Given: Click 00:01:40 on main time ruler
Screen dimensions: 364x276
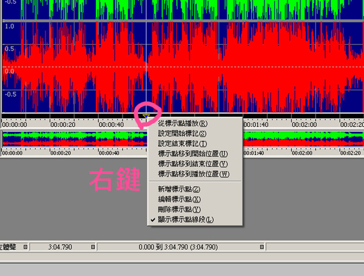Looking at the screenshot, I should [x=256, y=124].
